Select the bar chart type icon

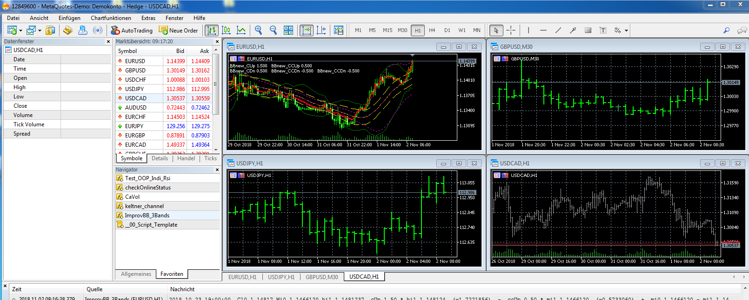coord(212,30)
